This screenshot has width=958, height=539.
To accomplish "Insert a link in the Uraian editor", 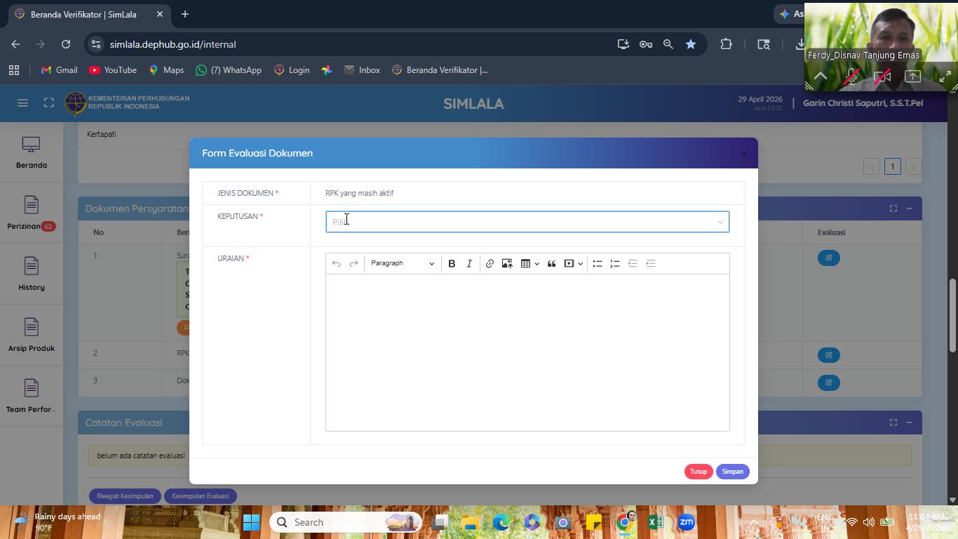I will pyautogui.click(x=490, y=264).
